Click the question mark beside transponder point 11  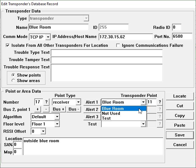coord(160,102)
